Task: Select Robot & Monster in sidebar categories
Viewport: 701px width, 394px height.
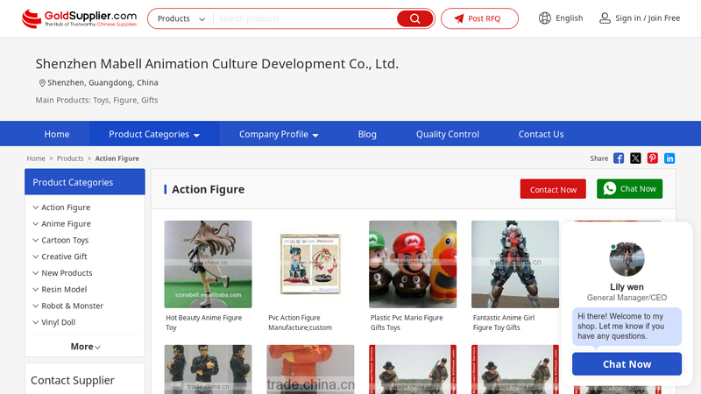Action: coord(72,306)
